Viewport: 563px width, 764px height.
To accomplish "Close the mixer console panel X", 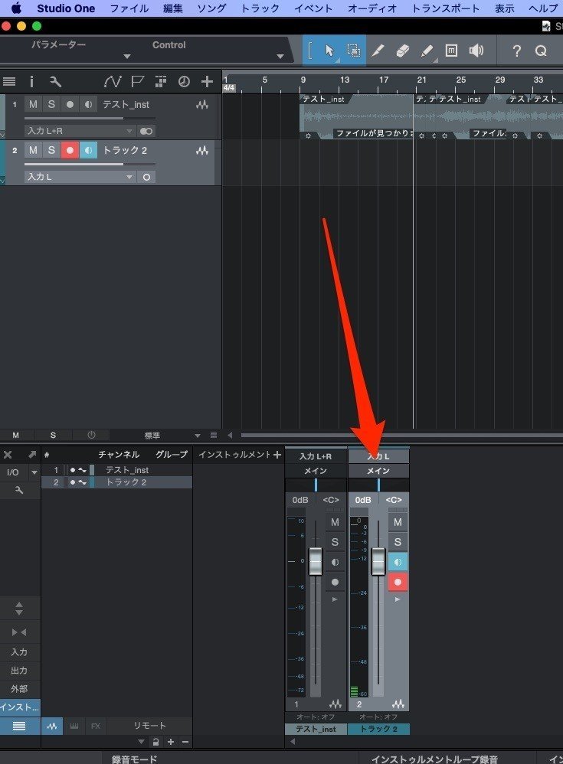I will tap(8, 455).
